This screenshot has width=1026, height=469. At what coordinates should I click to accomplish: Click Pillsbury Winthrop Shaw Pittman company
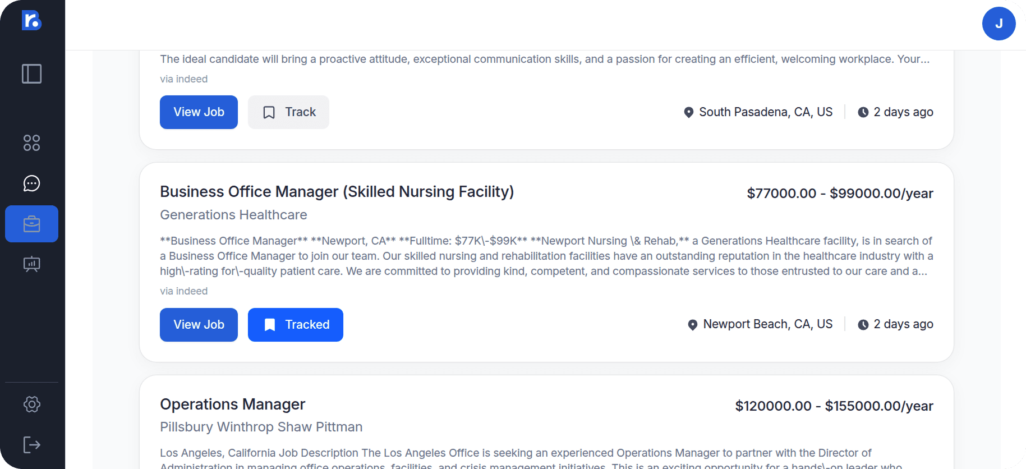pos(261,427)
